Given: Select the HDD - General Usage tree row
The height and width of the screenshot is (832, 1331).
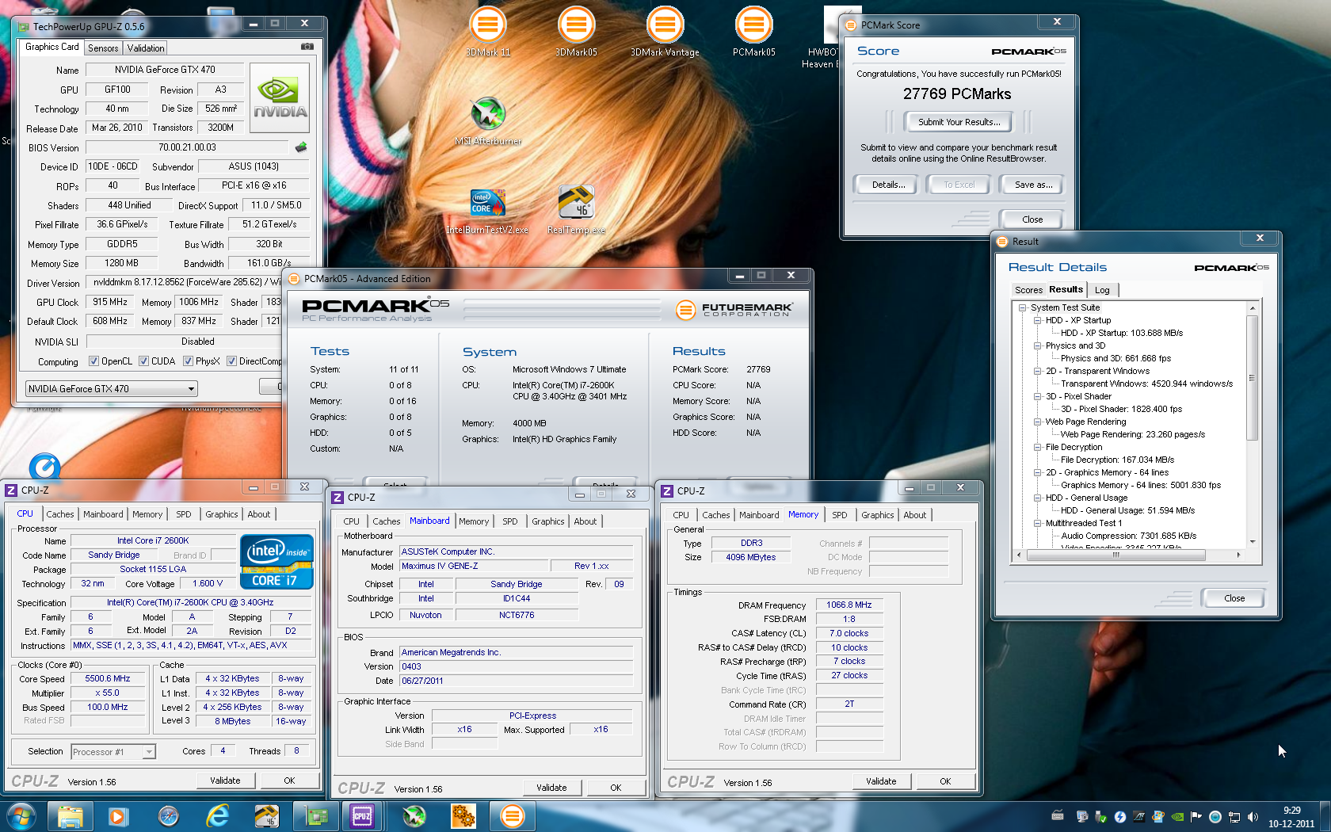Looking at the screenshot, I should point(1086,498).
